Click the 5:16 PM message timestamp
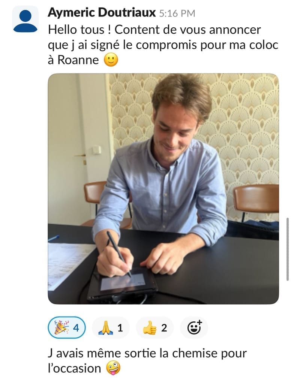The image size is (291, 379). 177,13
